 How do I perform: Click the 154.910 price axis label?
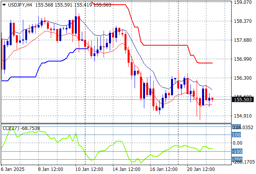[x=243, y=116]
